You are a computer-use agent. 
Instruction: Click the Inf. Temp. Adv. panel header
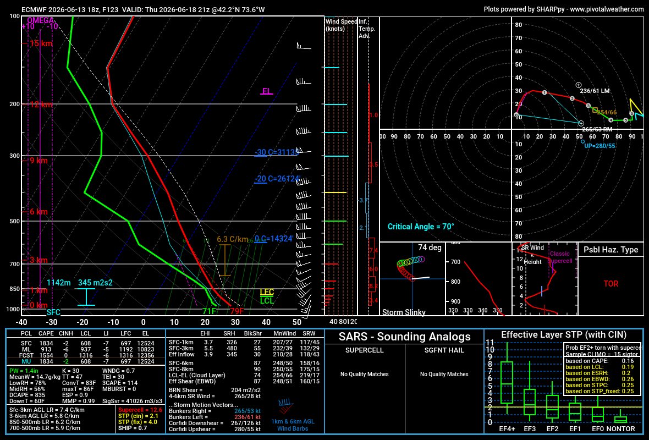367,29
